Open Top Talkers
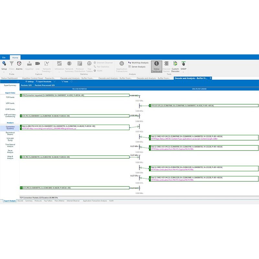The width and height of the screenshot is (259, 259). pos(89,67)
